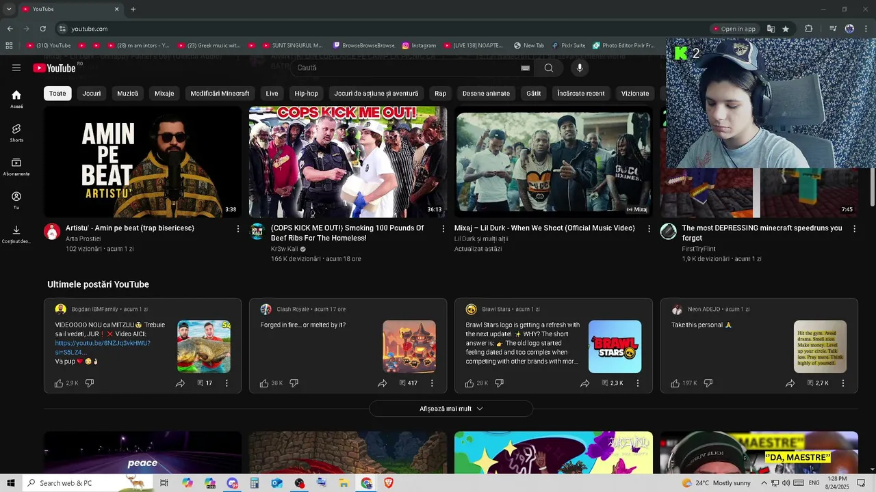876x492 pixels.
Task: Open the Windows notification center icon
Action: pyautogui.click(x=862, y=483)
